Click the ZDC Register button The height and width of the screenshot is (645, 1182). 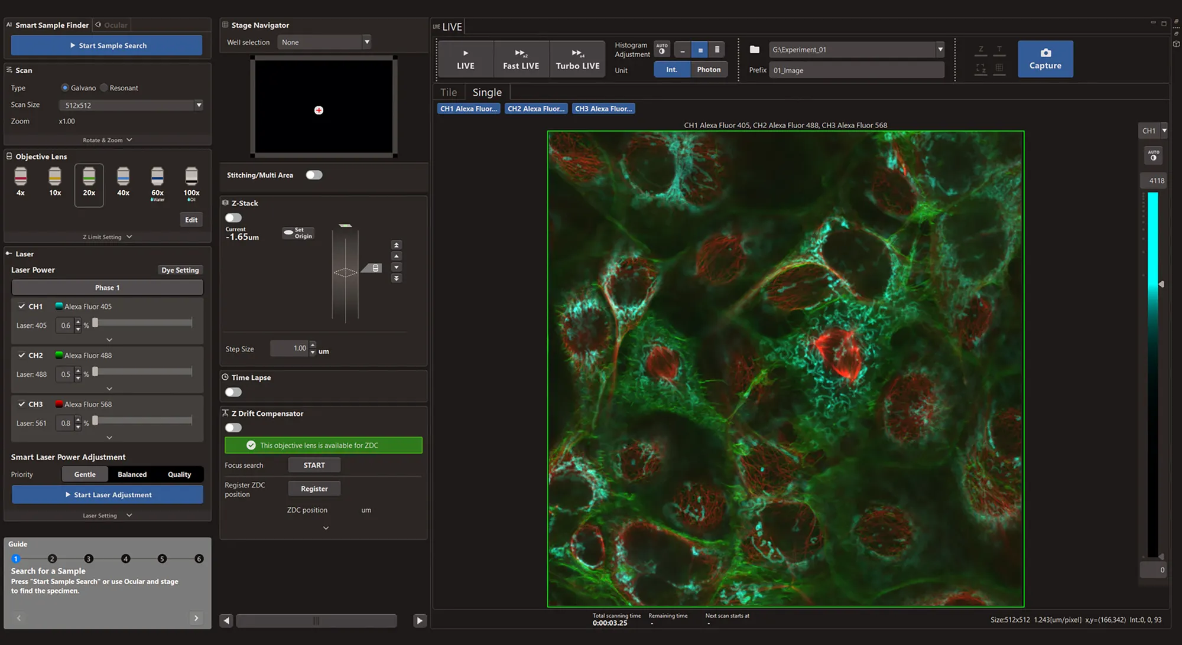pyautogui.click(x=314, y=489)
